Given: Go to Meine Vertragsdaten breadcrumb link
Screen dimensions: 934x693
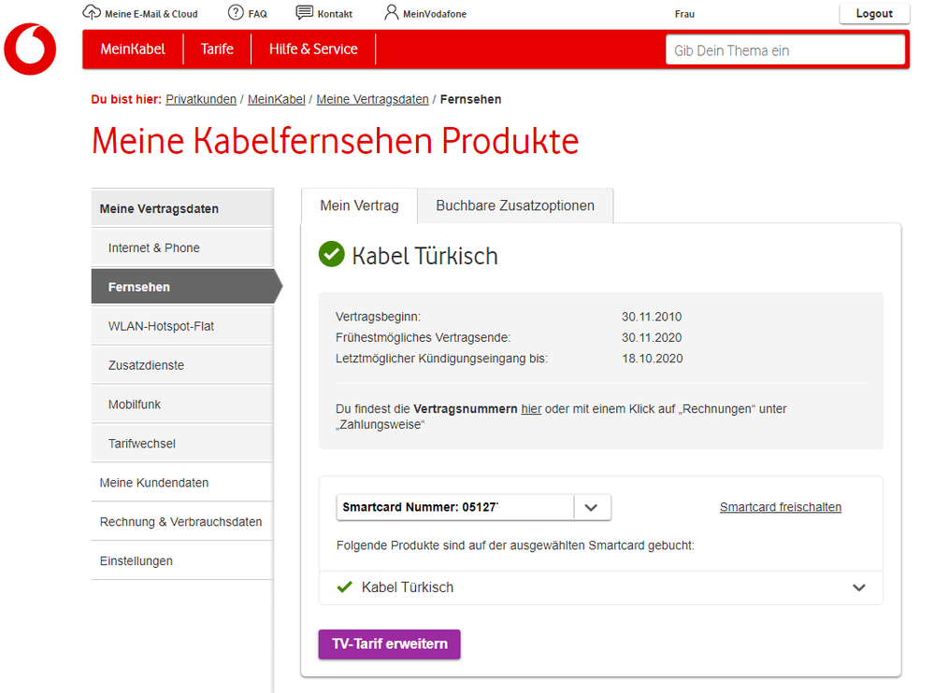Looking at the screenshot, I should coord(372,99).
